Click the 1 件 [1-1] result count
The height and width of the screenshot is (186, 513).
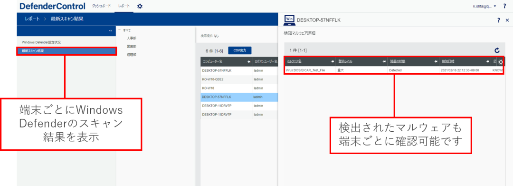298,50
